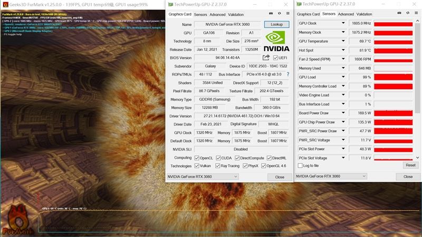422x237 pixels.
Task: Toggle Ray Tracing checkbox
Action: click(x=217, y=166)
